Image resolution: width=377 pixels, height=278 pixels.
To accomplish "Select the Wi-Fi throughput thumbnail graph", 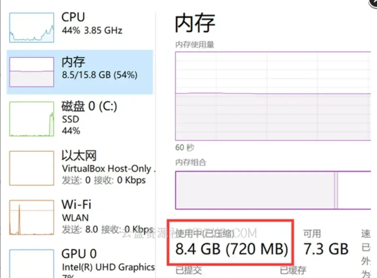I will (32, 217).
